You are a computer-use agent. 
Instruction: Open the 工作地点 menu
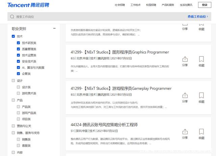135,5
